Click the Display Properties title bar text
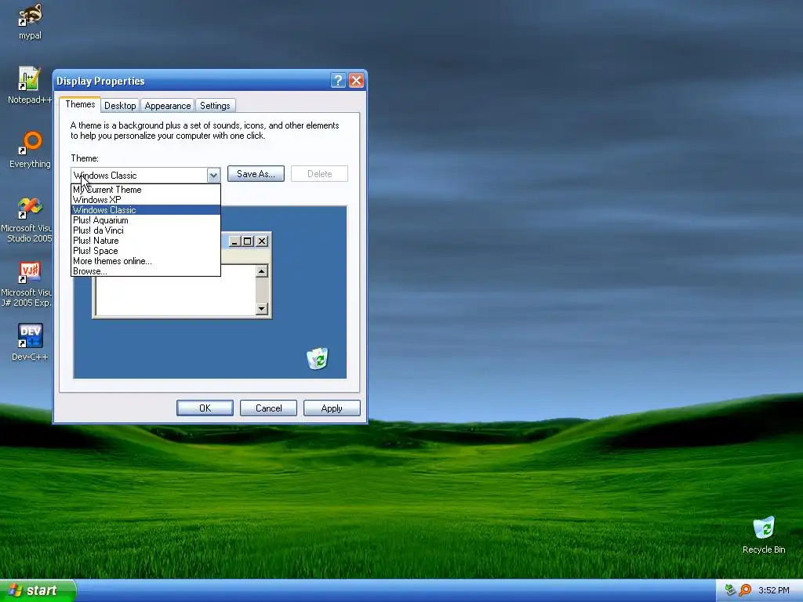Screen dimensions: 803x602 point(100,81)
